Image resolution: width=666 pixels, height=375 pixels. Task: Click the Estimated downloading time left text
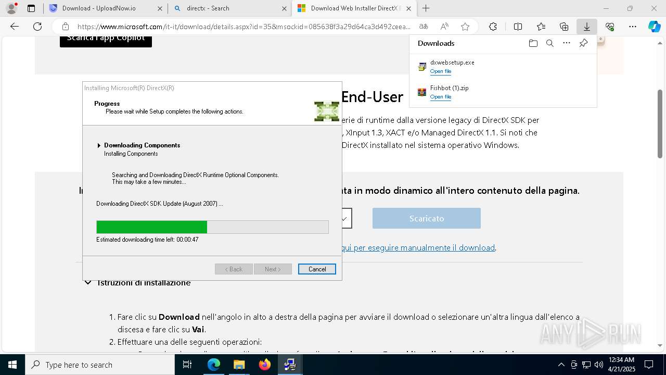(x=147, y=240)
